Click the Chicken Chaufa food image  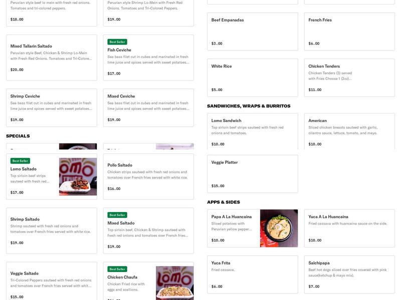(174, 282)
